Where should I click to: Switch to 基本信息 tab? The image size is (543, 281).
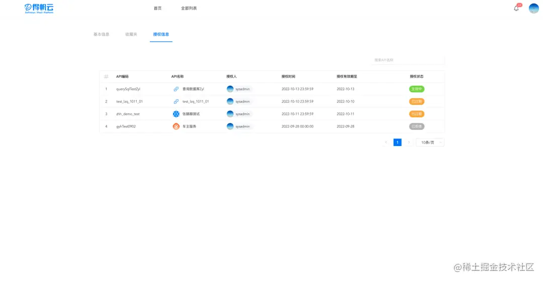(101, 34)
